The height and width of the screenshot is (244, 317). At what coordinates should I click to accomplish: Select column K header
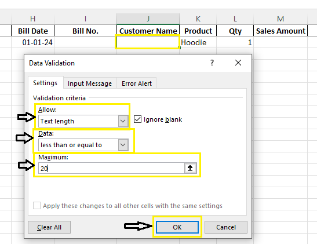point(198,19)
